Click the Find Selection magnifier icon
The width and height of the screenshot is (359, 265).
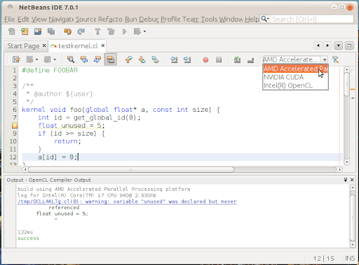click(71, 59)
